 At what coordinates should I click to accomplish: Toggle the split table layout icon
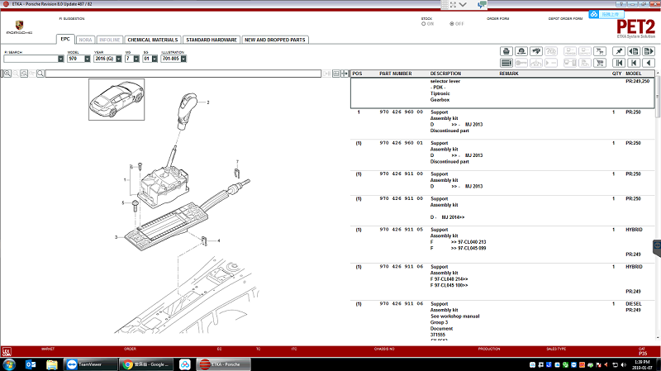click(336, 74)
